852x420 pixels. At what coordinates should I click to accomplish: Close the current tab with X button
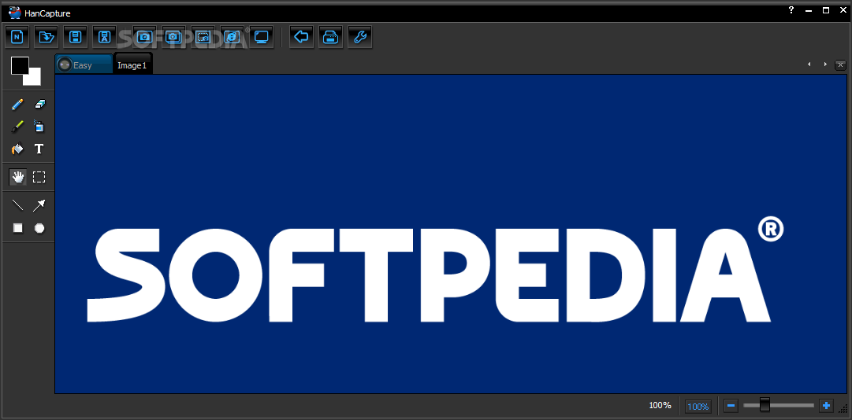click(840, 65)
